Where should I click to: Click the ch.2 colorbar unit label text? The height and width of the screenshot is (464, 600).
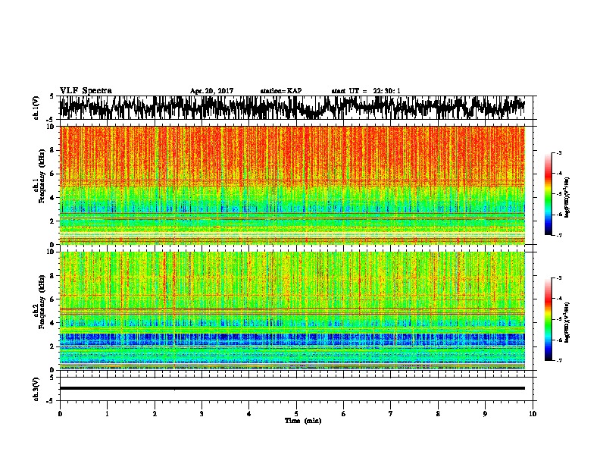(567, 322)
